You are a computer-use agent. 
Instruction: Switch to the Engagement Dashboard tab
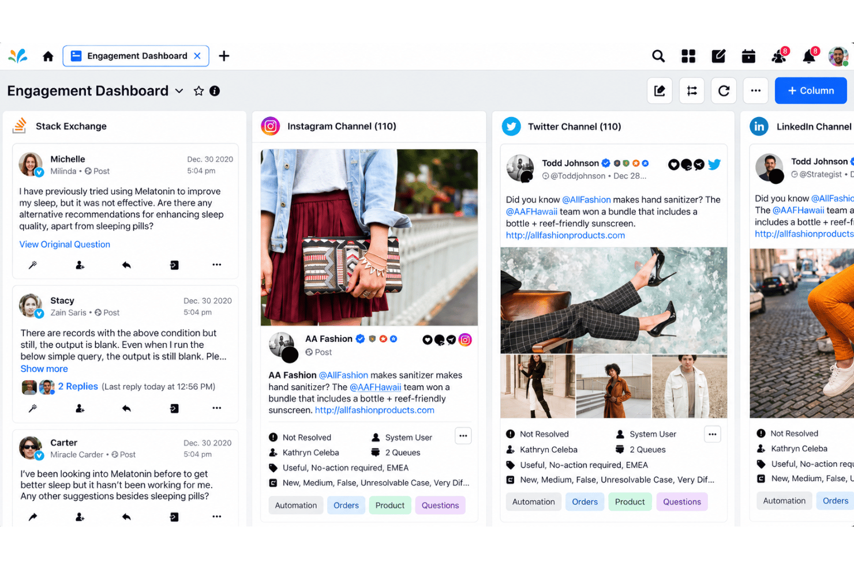(136, 56)
